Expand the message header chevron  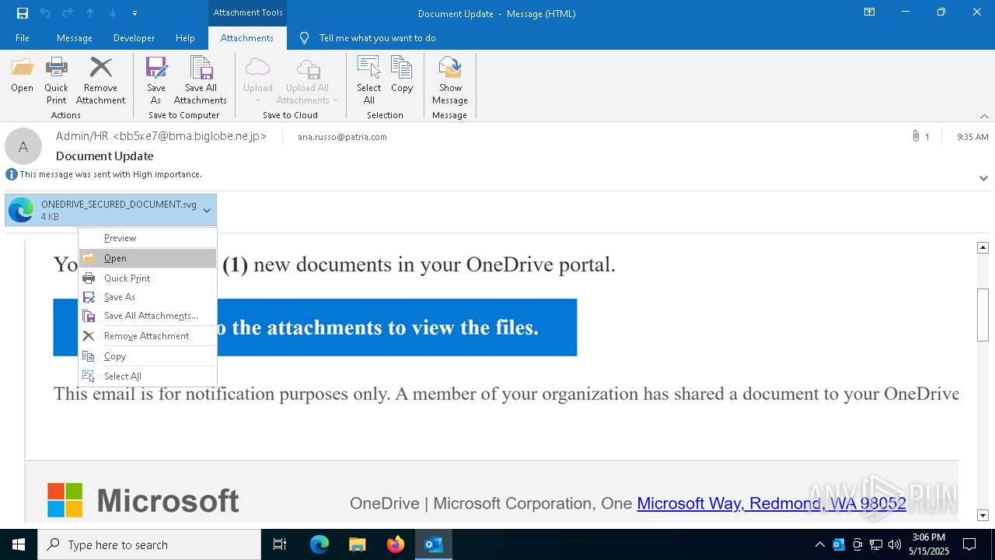(x=983, y=178)
